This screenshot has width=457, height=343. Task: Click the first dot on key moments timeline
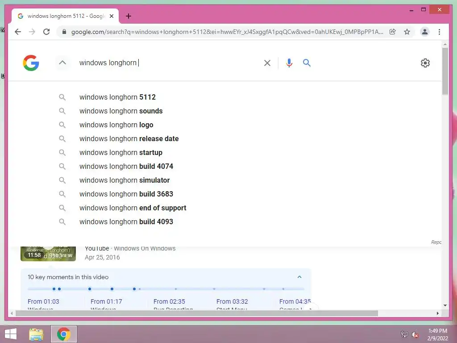coord(54,289)
